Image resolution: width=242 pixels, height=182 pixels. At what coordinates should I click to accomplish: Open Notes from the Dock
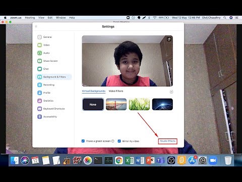tap(46, 160)
